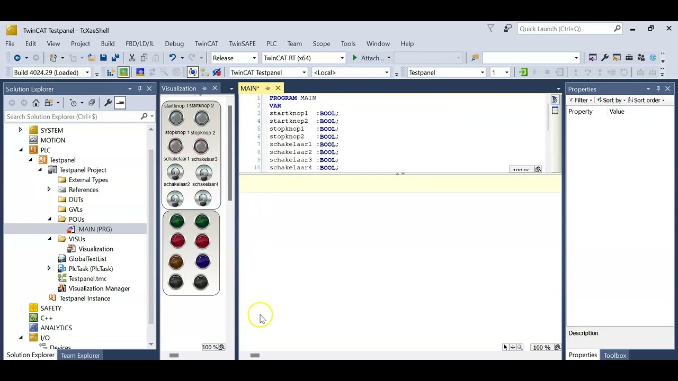Open the Toolbox briefcase toolbar icon

point(629,58)
